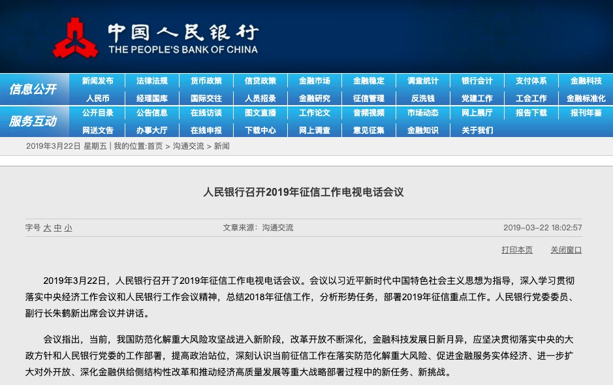The width and height of the screenshot is (613, 385).
Task: Open 报告下载 in the service menu
Action: pyautogui.click(x=531, y=113)
